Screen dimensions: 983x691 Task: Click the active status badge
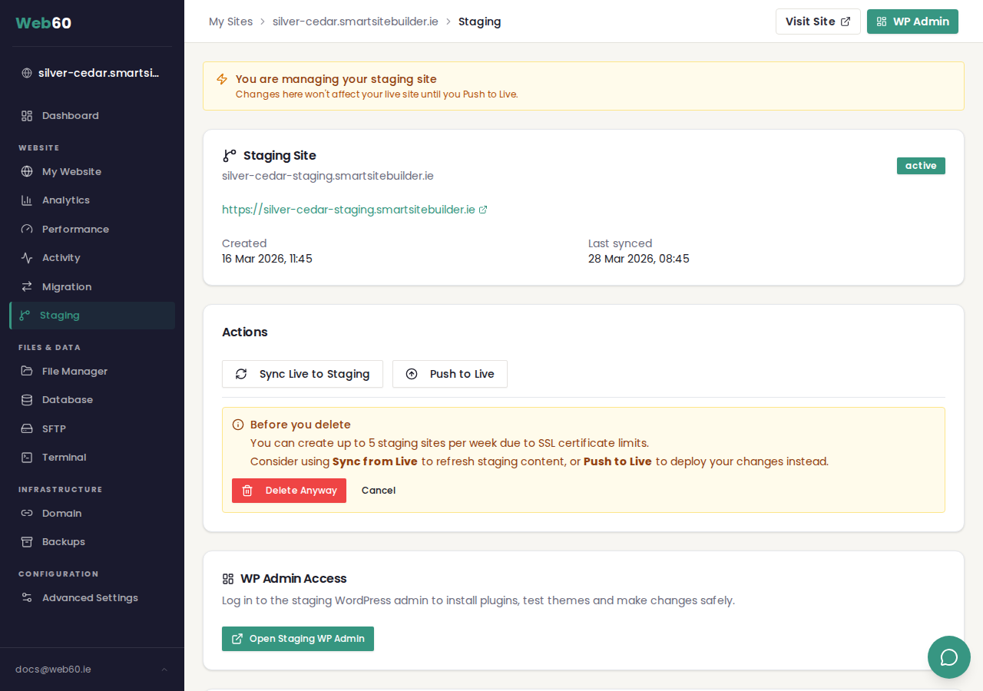coord(921,165)
